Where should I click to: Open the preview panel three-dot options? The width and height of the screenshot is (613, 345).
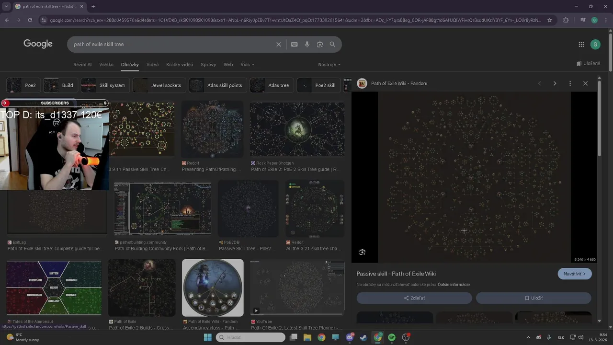(570, 83)
